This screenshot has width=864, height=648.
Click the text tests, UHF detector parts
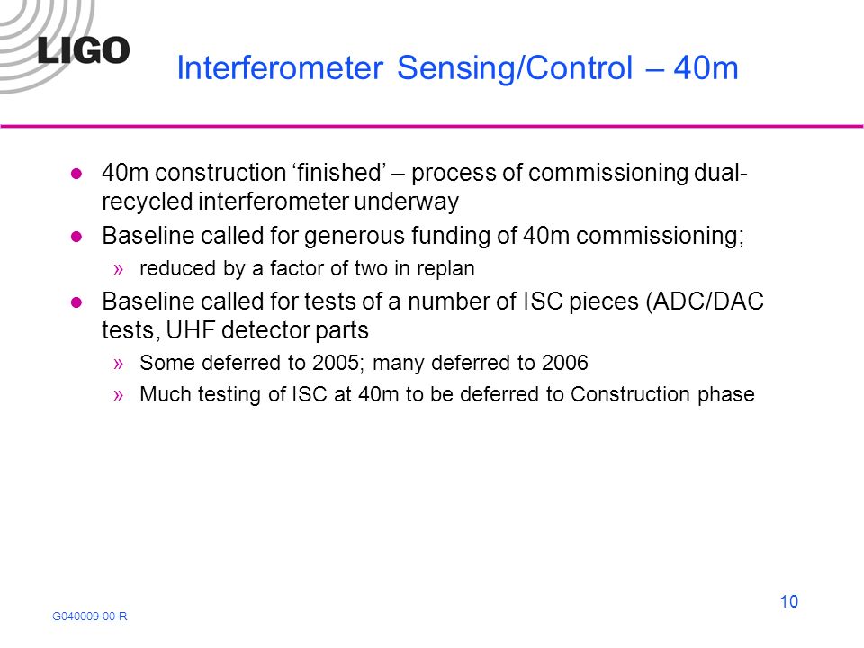click(x=235, y=330)
